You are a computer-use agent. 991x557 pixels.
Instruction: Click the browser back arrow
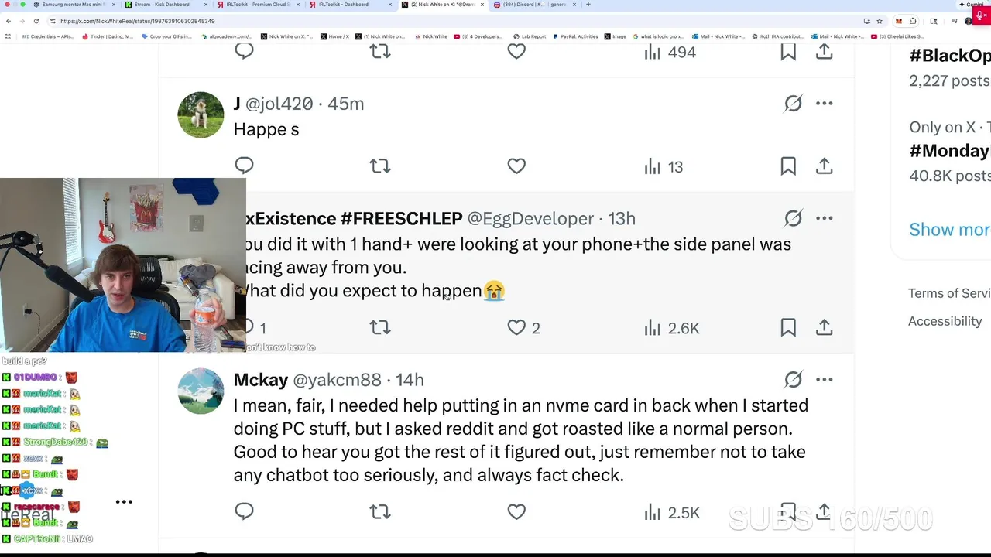[x=9, y=21]
